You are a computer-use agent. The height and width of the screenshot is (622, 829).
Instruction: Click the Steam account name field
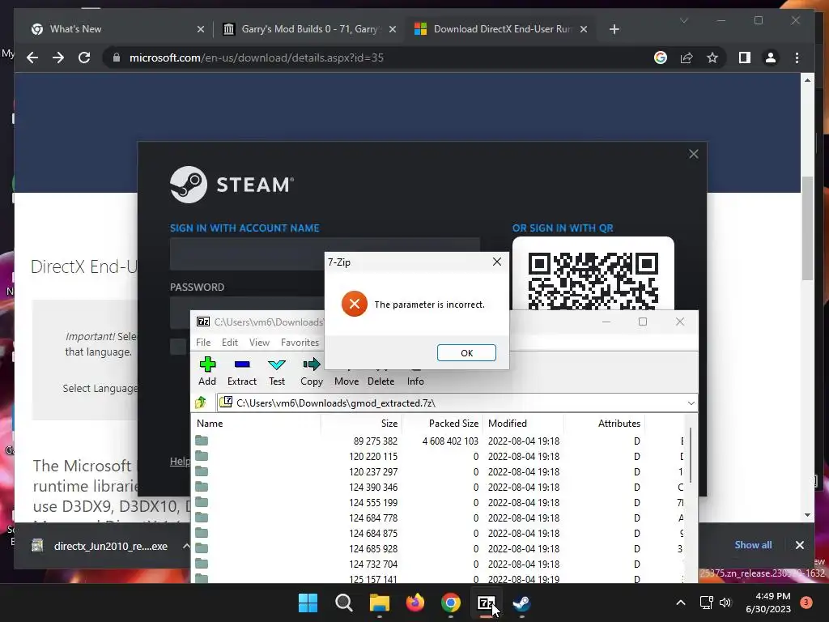325,254
